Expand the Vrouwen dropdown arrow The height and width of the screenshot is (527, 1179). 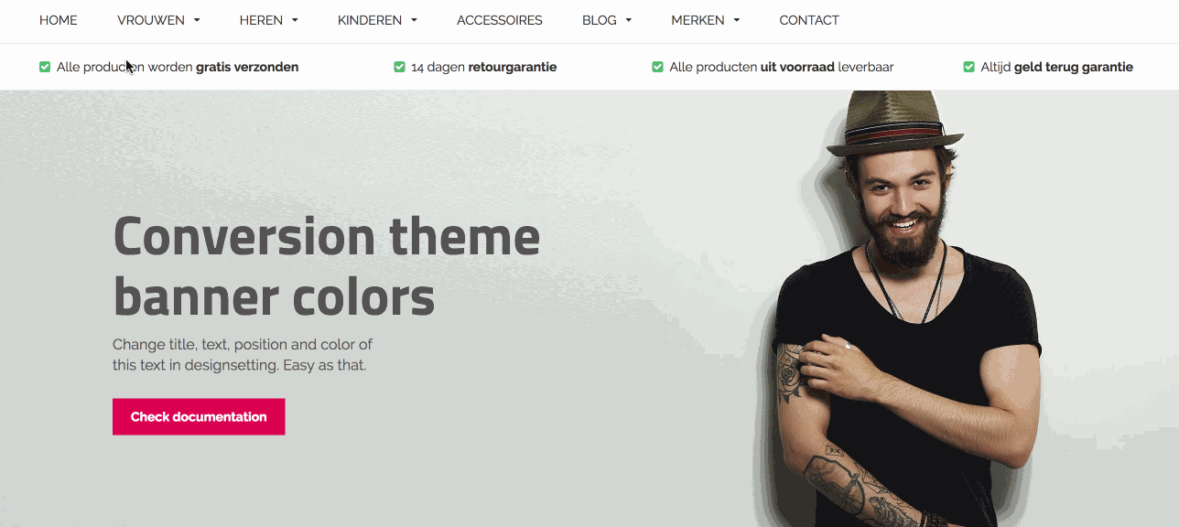(197, 20)
